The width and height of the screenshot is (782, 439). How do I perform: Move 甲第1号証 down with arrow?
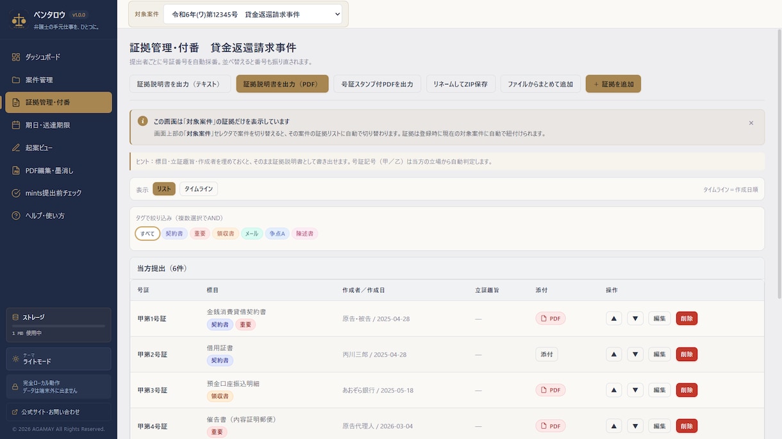coord(635,318)
